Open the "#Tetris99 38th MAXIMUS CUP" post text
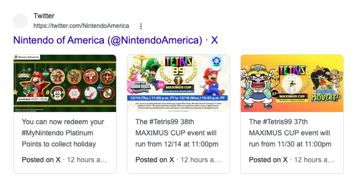Image resolution: width=361 pixels, height=183 pixels. coord(177,133)
